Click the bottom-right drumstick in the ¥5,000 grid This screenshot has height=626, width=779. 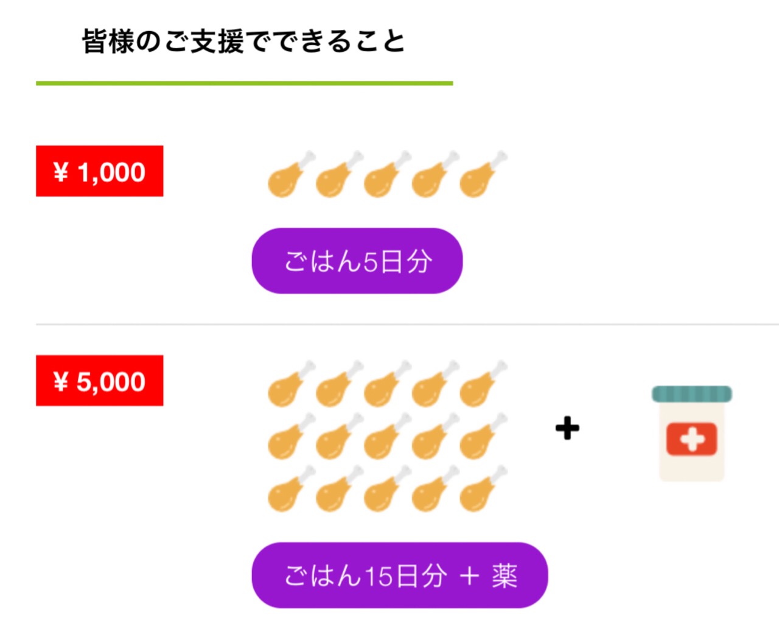[484, 488]
